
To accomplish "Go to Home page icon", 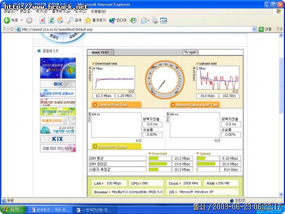I will 60,20.
